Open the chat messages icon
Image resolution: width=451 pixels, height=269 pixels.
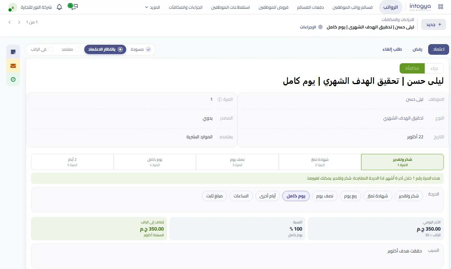coord(73,7)
